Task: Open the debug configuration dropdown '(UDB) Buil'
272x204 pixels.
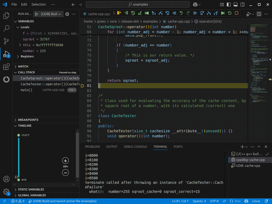Action: (x=51, y=14)
